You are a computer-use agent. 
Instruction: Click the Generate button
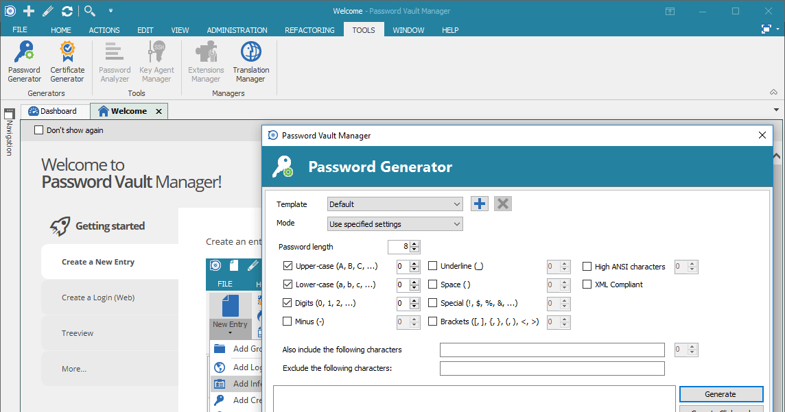point(720,394)
